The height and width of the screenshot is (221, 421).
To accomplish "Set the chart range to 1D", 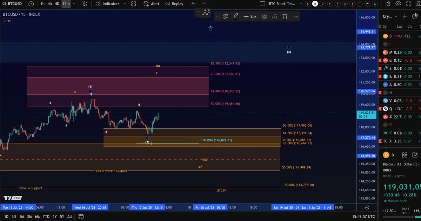I will coord(6,216).
